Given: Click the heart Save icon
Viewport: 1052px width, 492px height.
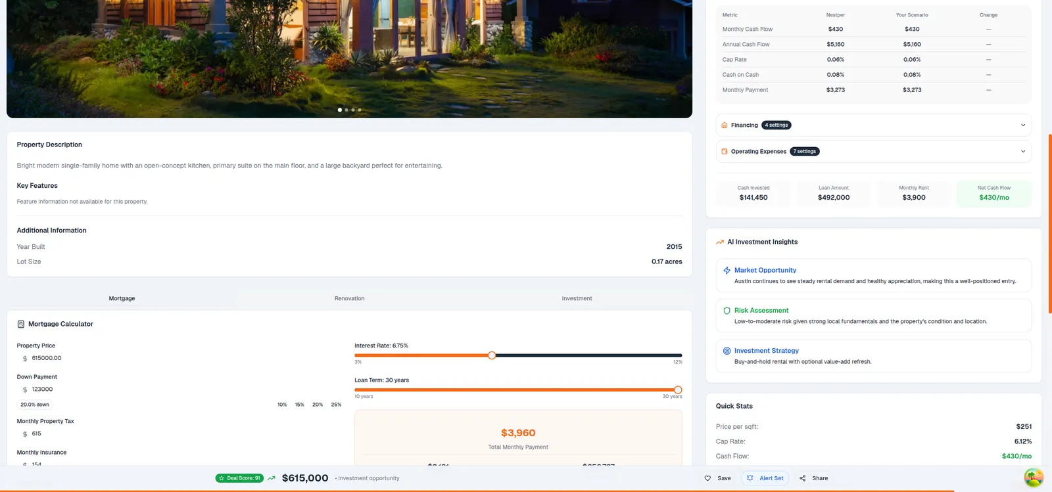Looking at the screenshot, I should (707, 478).
